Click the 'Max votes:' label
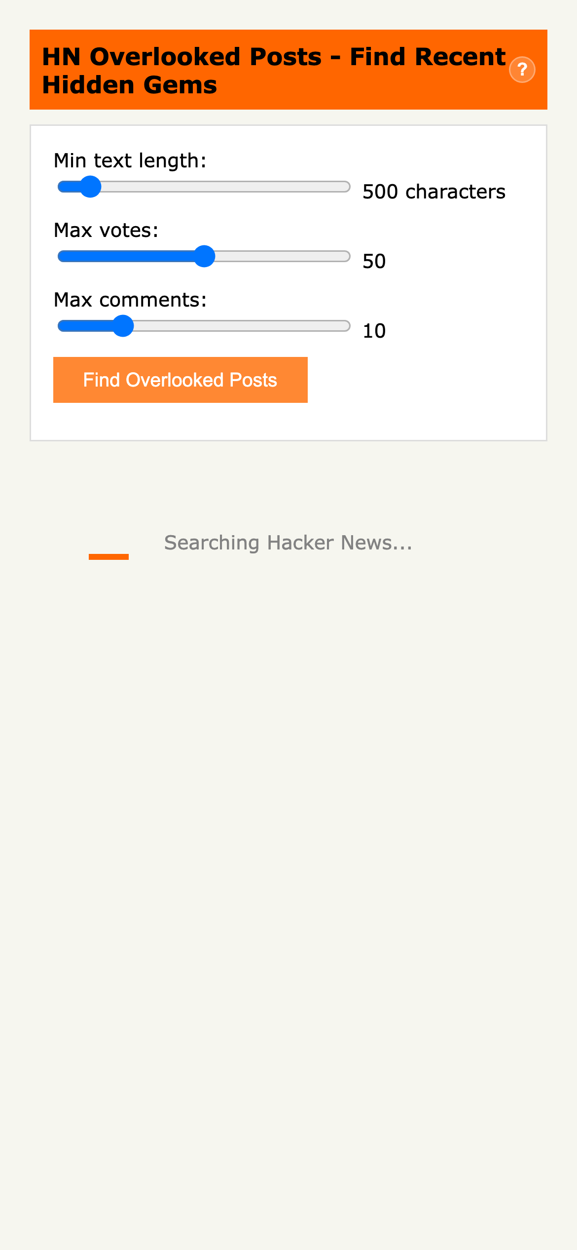The image size is (577, 1250). tap(106, 230)
